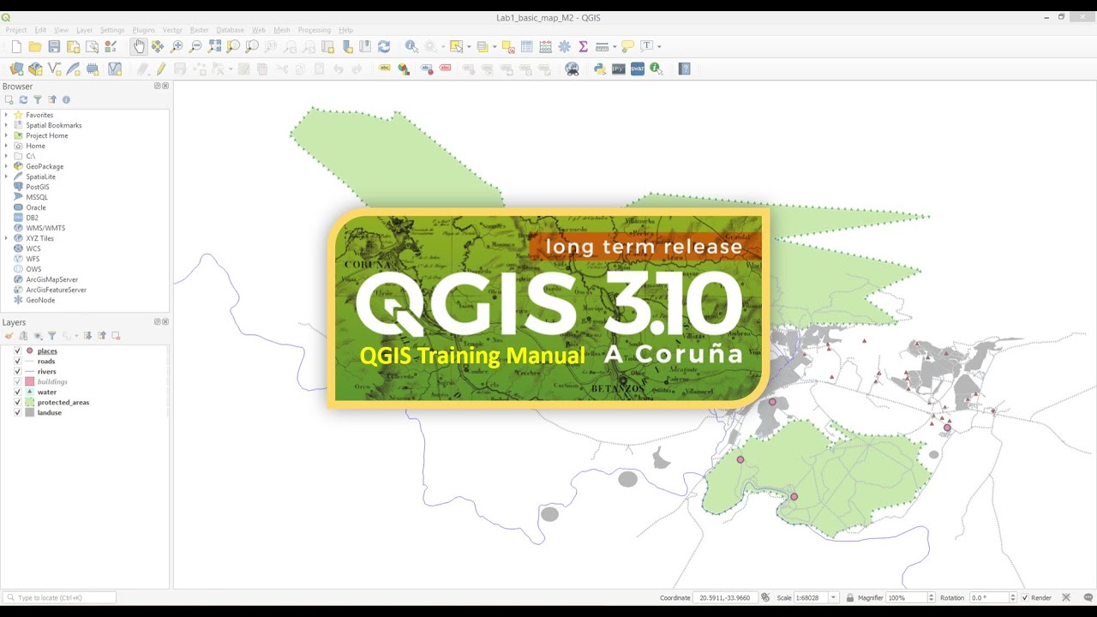
Task: Click the Map Tips speech bubble icon
Action: (x=627, y=46)
